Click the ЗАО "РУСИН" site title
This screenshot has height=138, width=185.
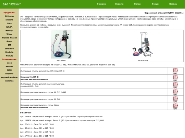[x=12, y=4]
